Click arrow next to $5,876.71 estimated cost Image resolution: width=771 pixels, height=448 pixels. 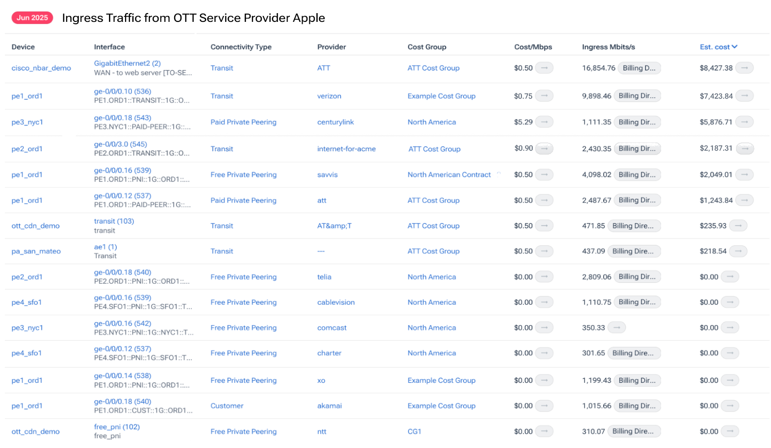point(744,122)
